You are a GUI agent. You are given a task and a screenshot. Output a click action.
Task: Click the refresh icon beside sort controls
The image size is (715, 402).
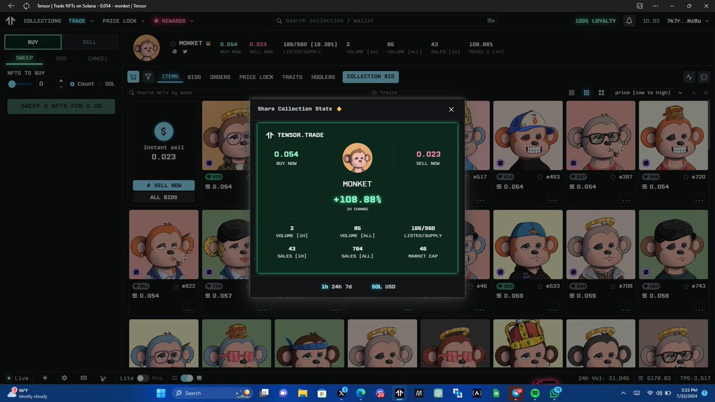pyautogui.click(x=705, y=93)
